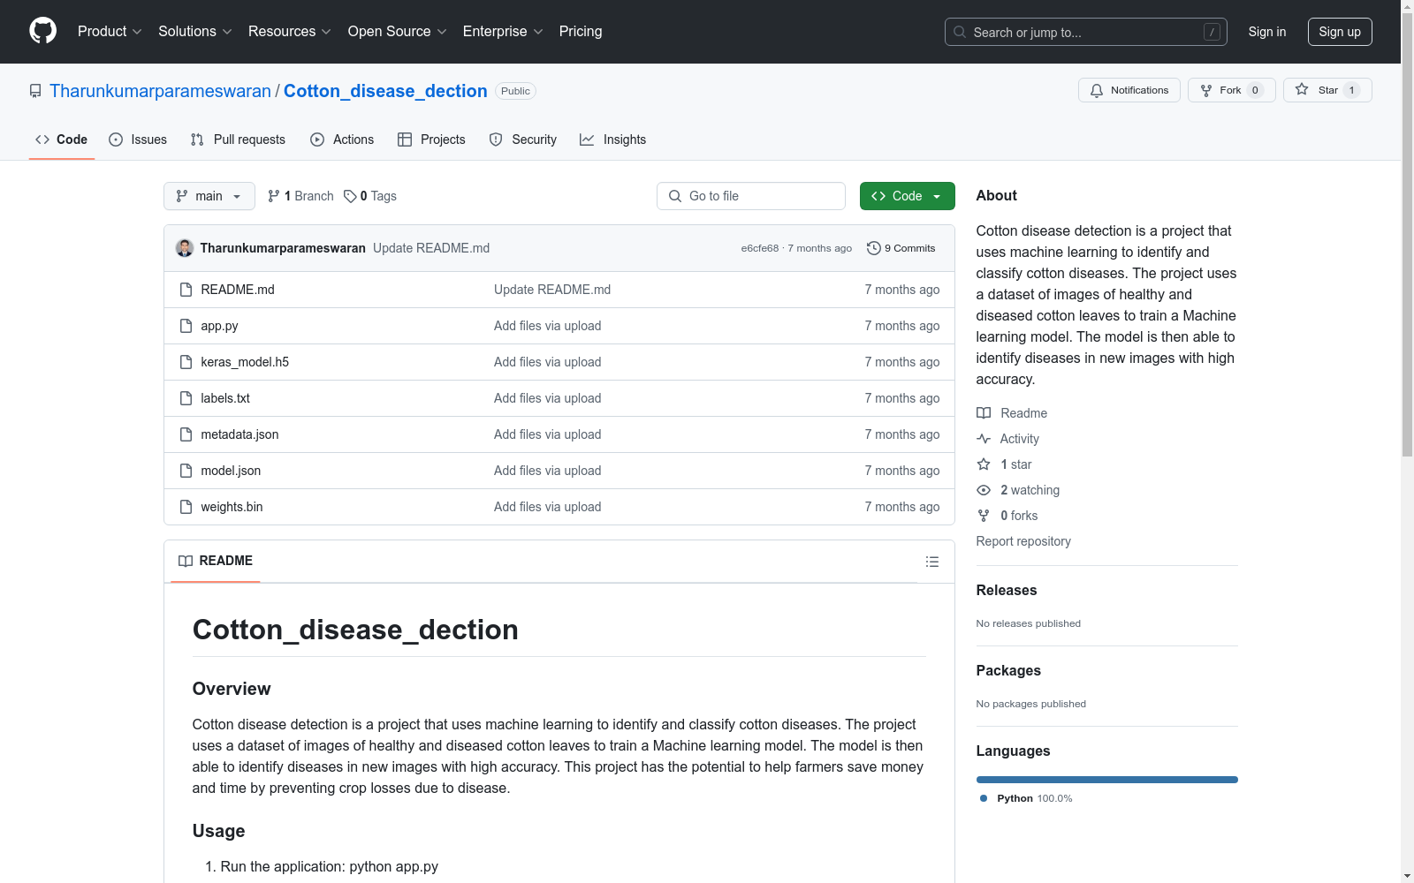
Task: Click the Sign up button
Action: 1339,32
